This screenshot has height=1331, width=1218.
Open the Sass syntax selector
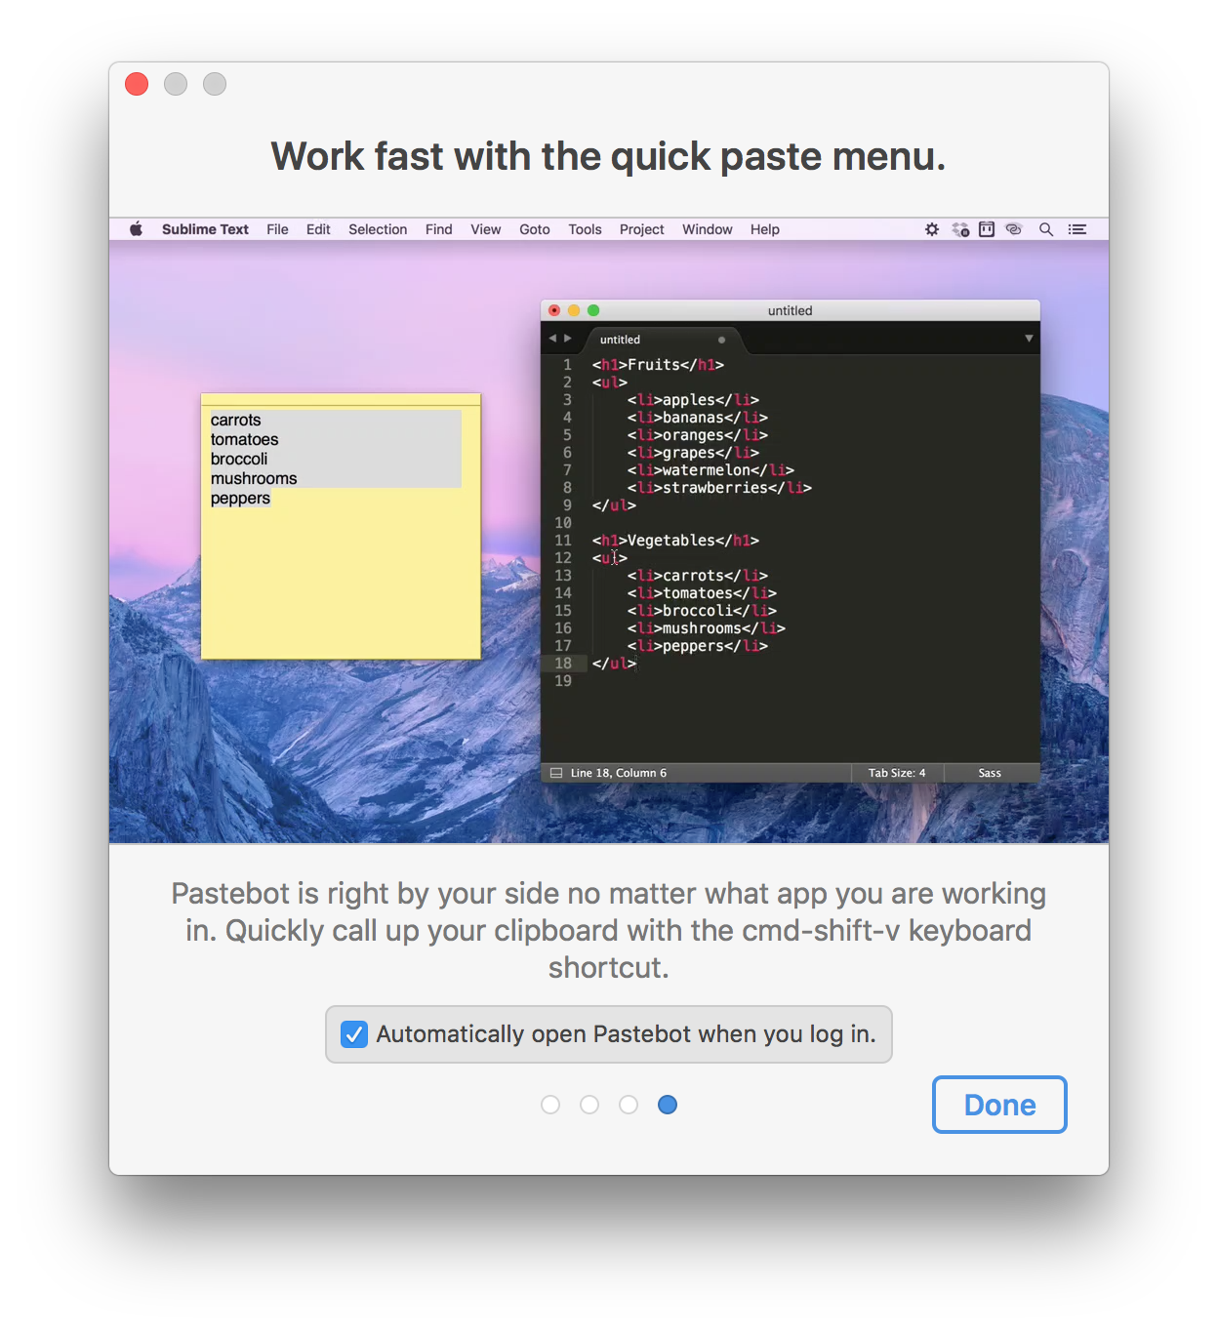[990, 773]
